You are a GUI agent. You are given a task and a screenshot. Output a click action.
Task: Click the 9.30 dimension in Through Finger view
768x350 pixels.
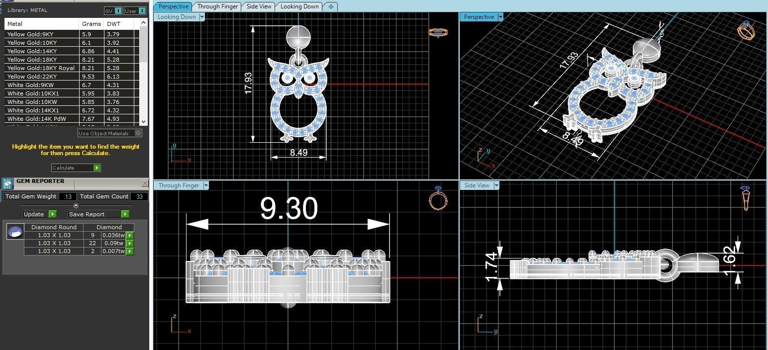(x=289, y=208)
